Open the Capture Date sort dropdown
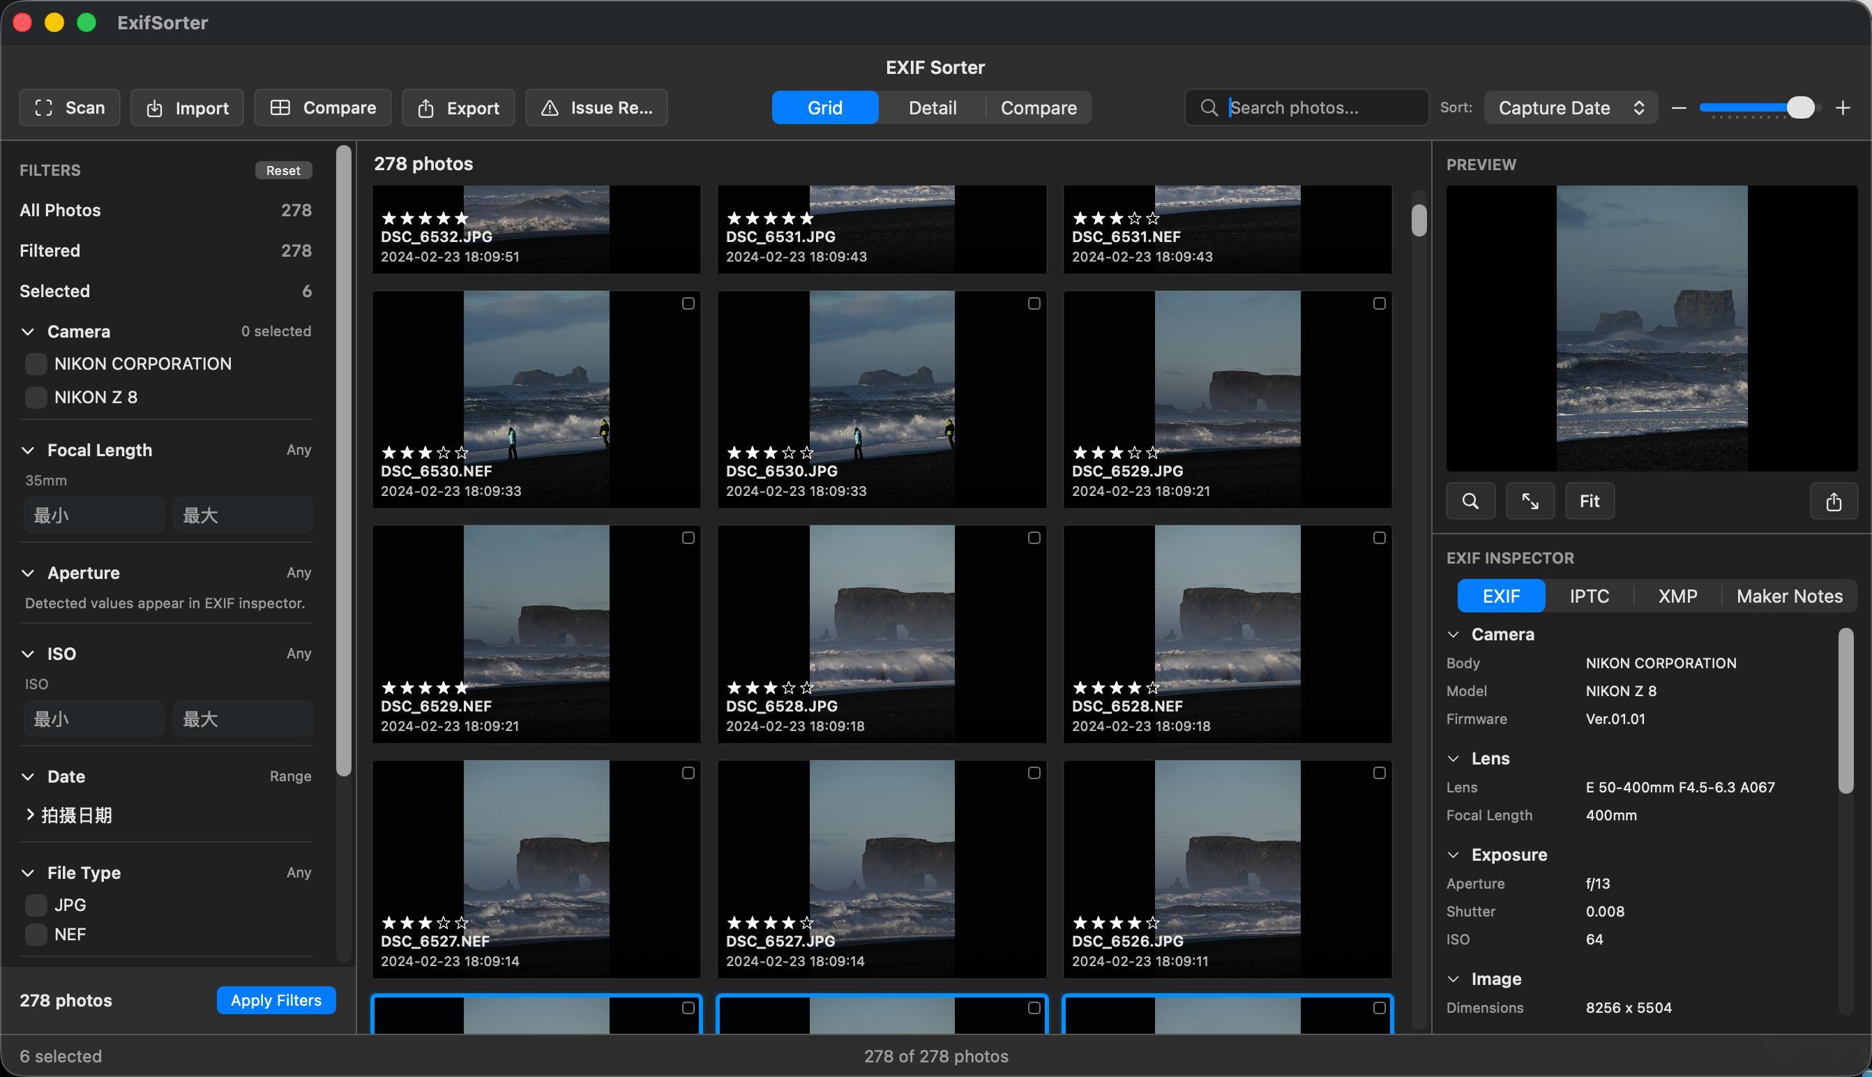The image size is (1872, 1077). point(1570,108)
